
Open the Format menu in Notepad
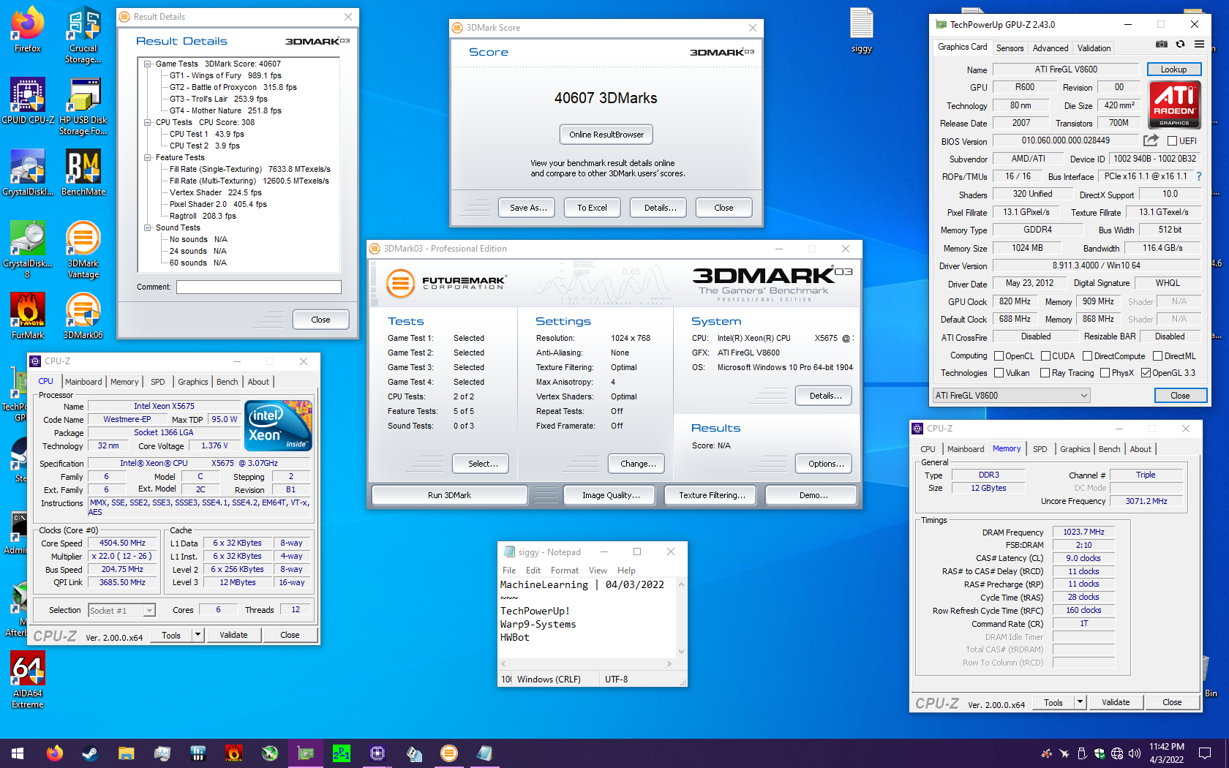(564, 571)
